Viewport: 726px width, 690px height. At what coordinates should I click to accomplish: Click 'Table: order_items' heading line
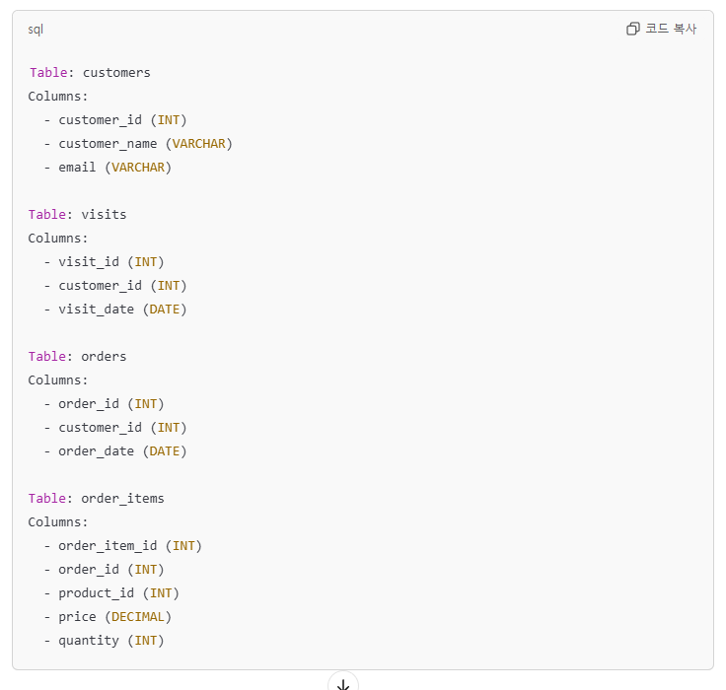click(x=97, y=499)
